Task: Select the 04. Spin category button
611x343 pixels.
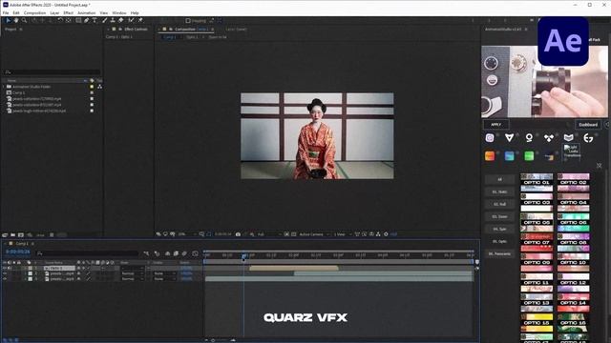Action: pos(499,229)
